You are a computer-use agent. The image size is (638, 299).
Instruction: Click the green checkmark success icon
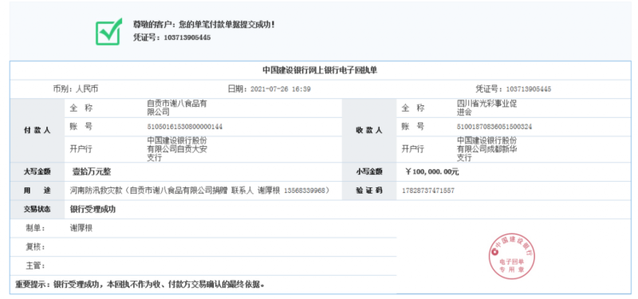pos(108,31)
